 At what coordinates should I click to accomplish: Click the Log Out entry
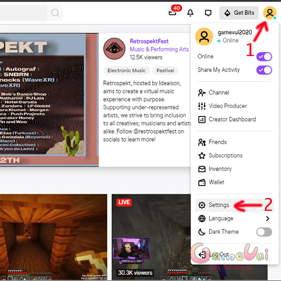(x=235, y=254)
